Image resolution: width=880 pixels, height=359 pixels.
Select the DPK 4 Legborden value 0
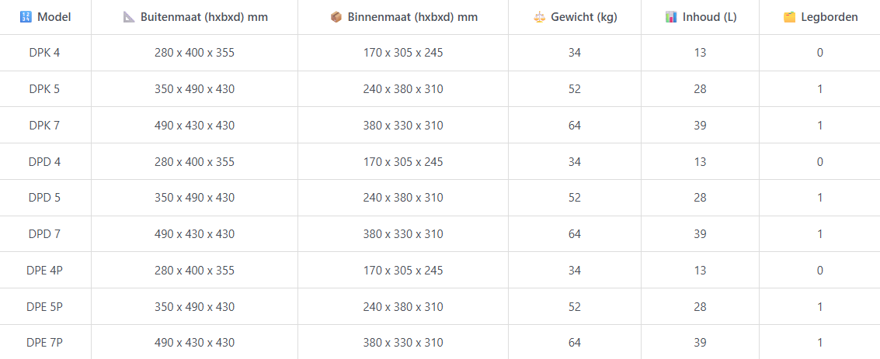pos(820,53)
